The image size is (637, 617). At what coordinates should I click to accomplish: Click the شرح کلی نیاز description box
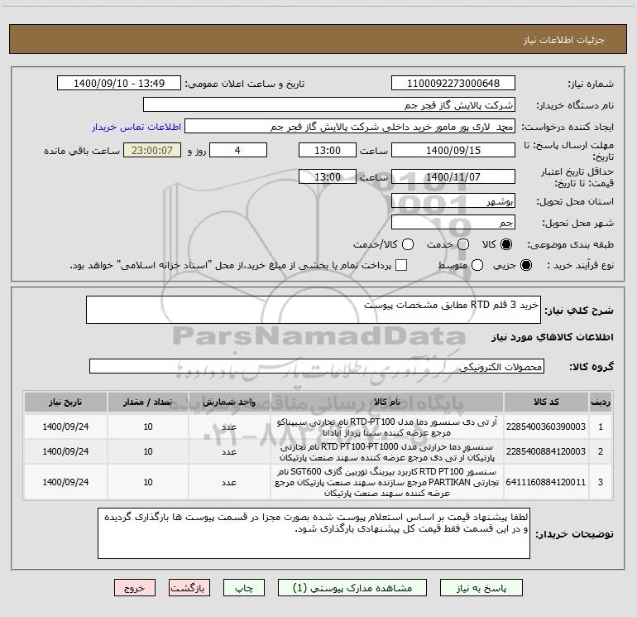[314, 310]
